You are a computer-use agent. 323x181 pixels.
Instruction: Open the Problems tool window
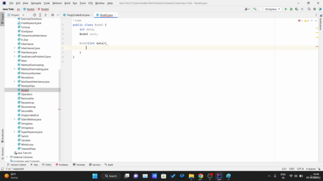[x=62, y=164]
